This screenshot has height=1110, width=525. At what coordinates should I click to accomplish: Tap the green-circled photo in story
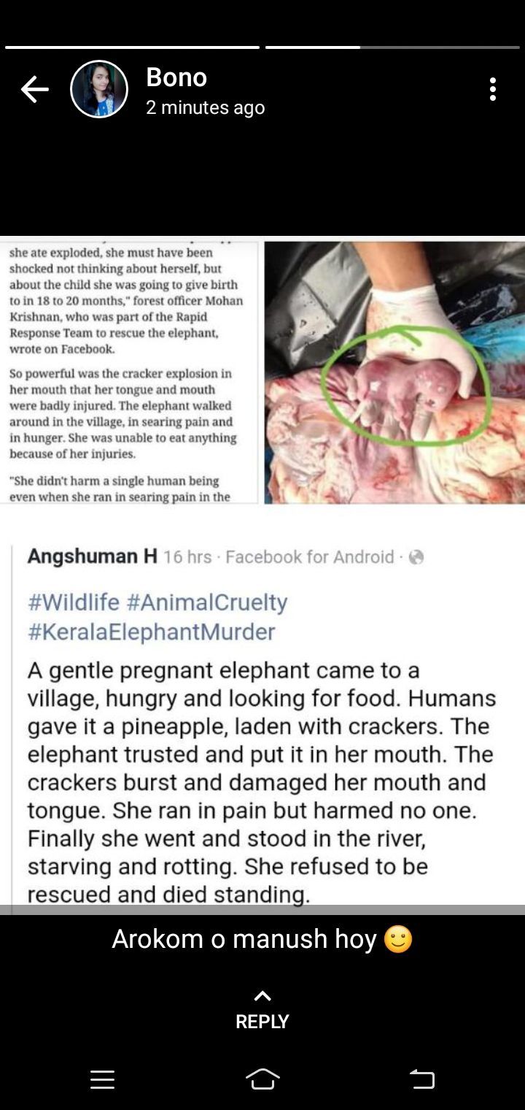[x=394, y=372]
